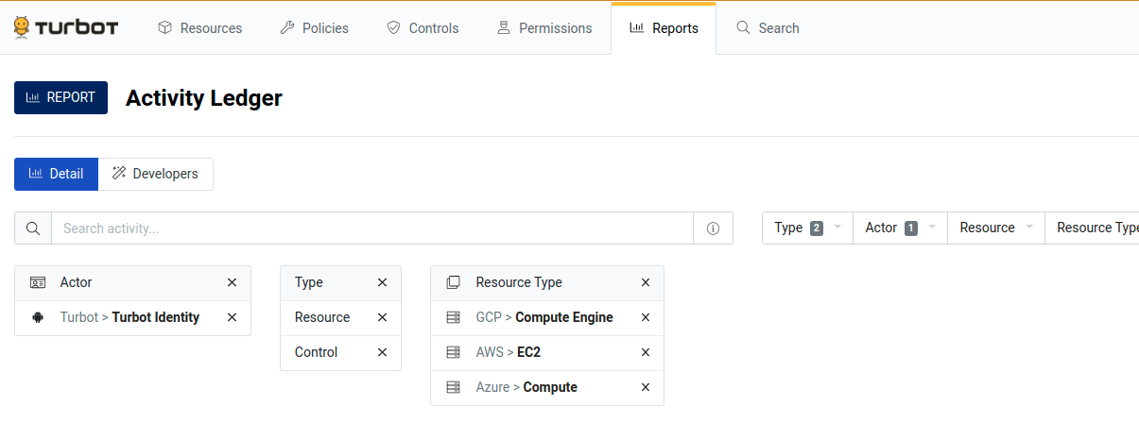Click the magic wand icon on Developers
This screenshot has height=423, width=1139.
click(x=119, y=174)
